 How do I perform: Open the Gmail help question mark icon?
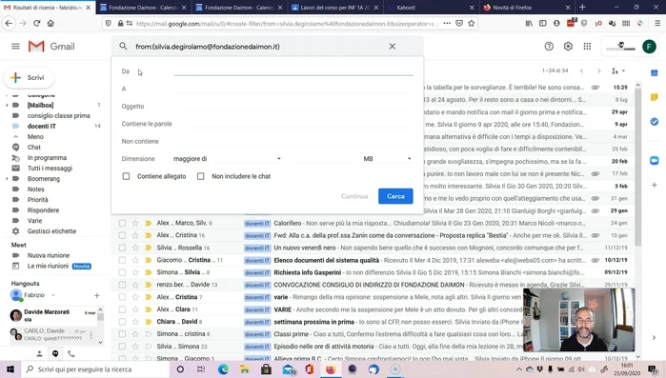tap(549, 47)
